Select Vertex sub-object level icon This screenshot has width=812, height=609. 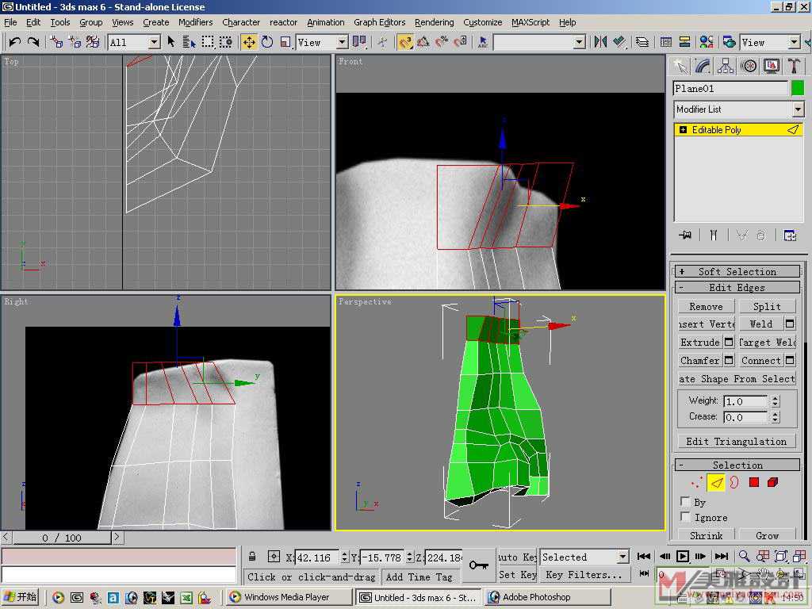coord(697,482)
